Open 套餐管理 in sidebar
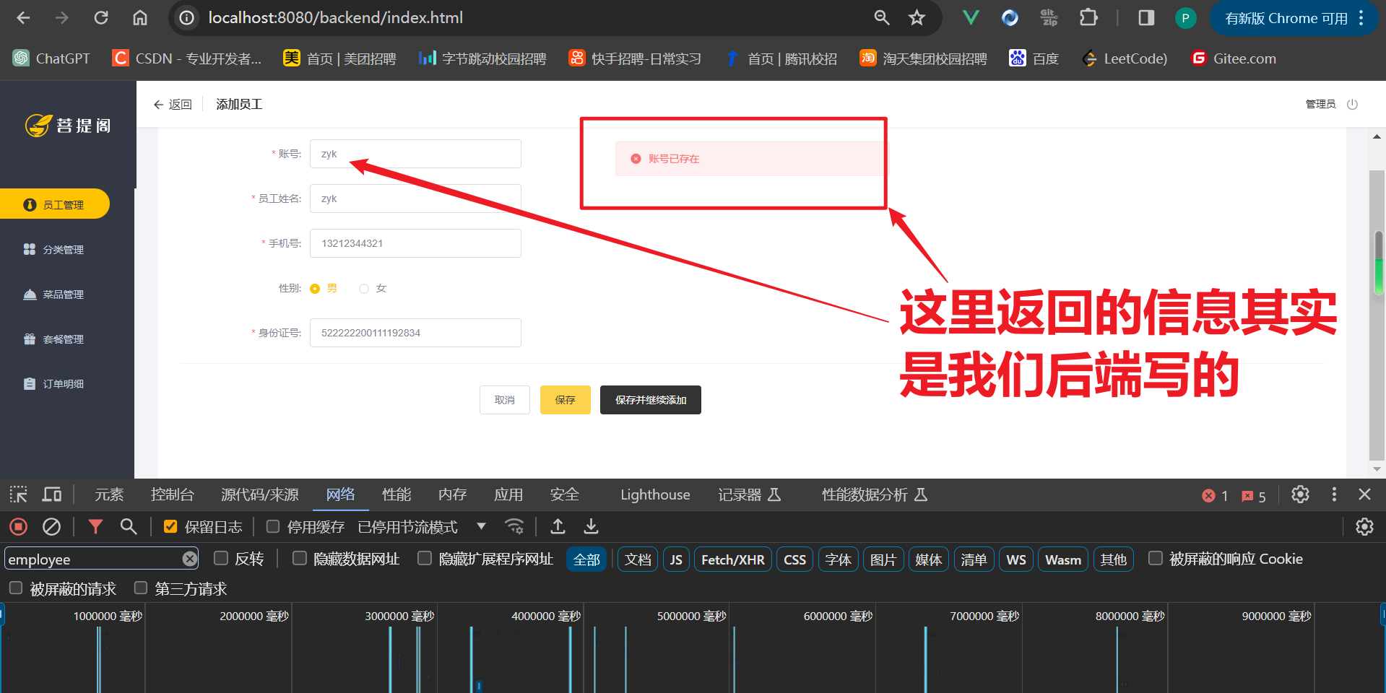The height and width of the screenshot is (693, 1386). pyautogui.click(x=55, y=339)
